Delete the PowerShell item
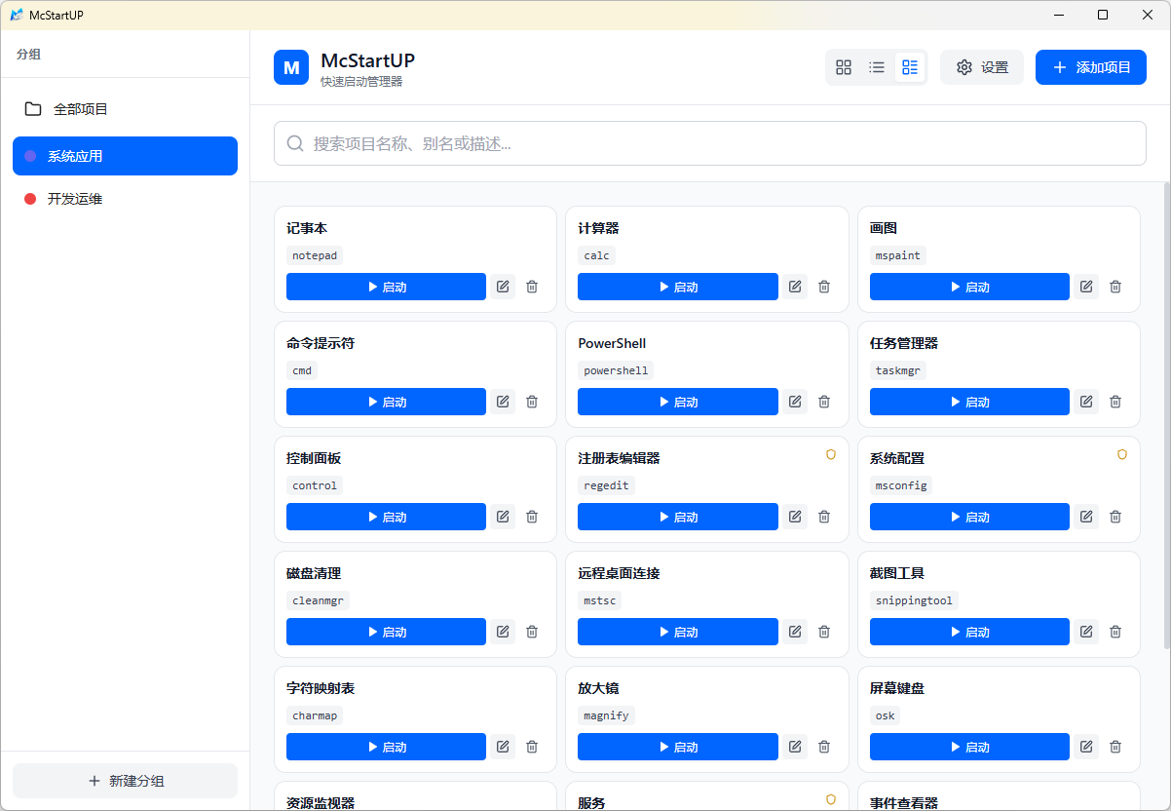The height and width of the screenshot is (811, 1171). point(824,402)
